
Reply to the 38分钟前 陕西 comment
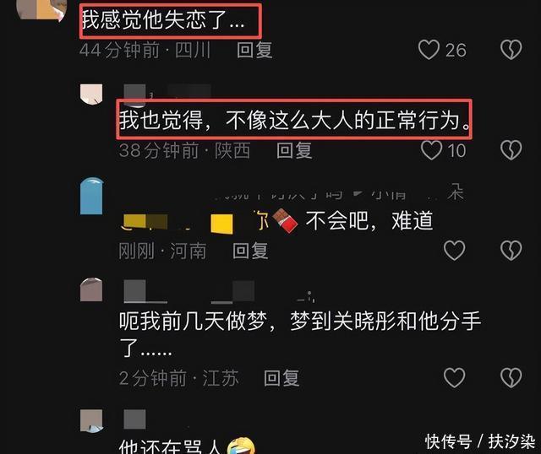point(294,150)
